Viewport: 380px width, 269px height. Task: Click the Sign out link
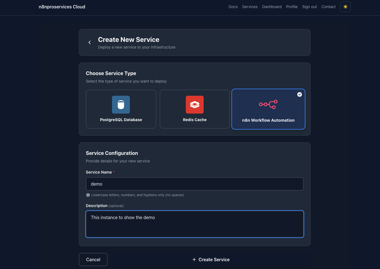tap(309, 7)
